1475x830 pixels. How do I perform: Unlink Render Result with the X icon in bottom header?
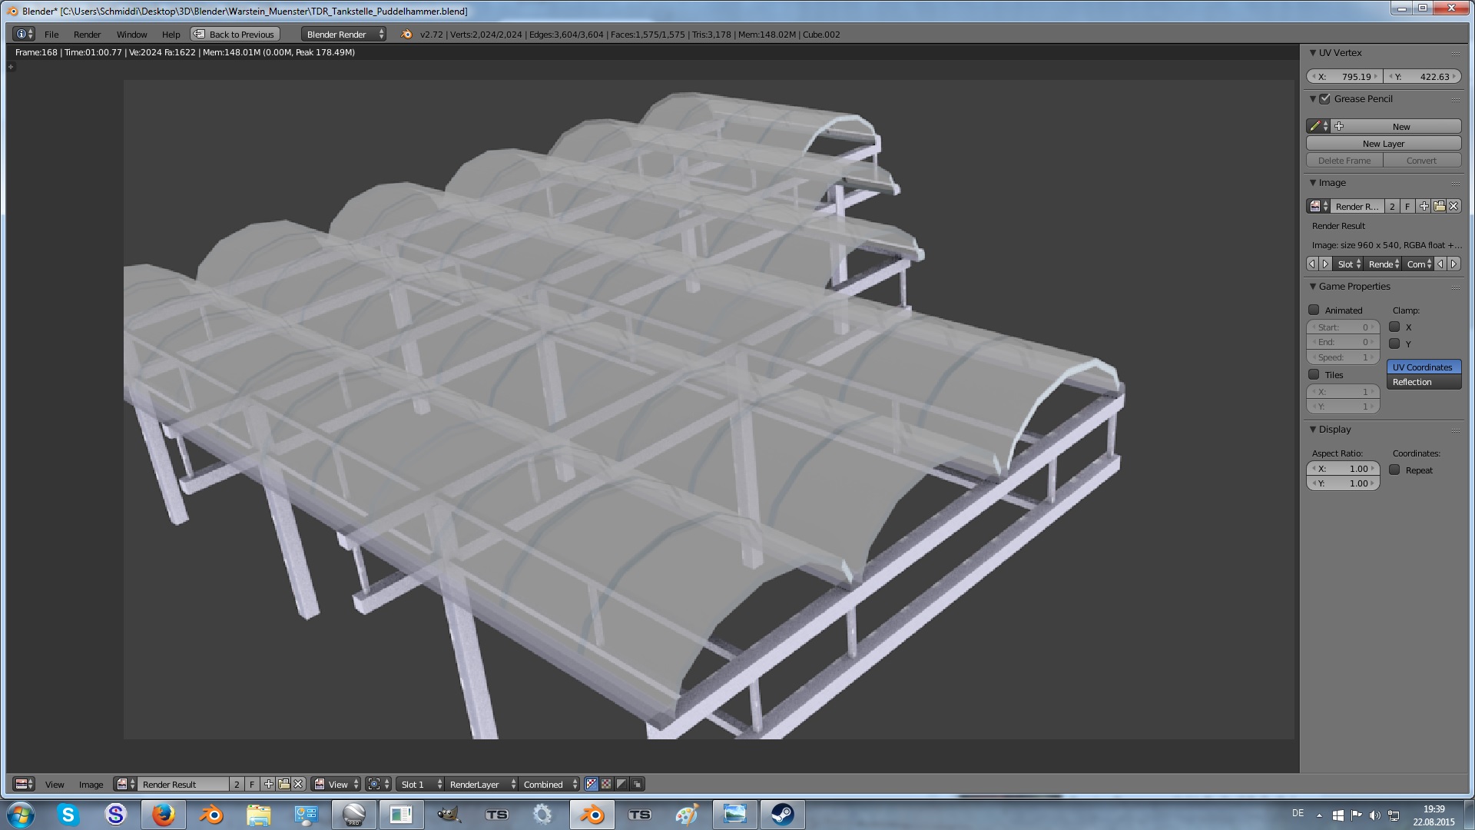[x=298, y=784]
